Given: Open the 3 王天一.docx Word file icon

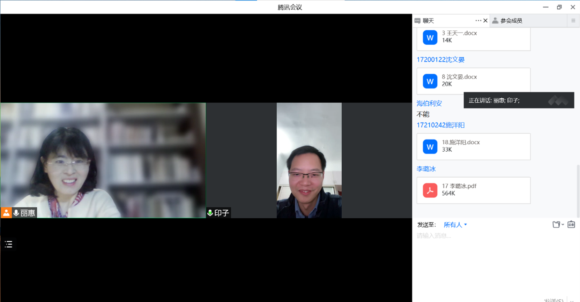Looking at the screenshot, I should 430,37.
